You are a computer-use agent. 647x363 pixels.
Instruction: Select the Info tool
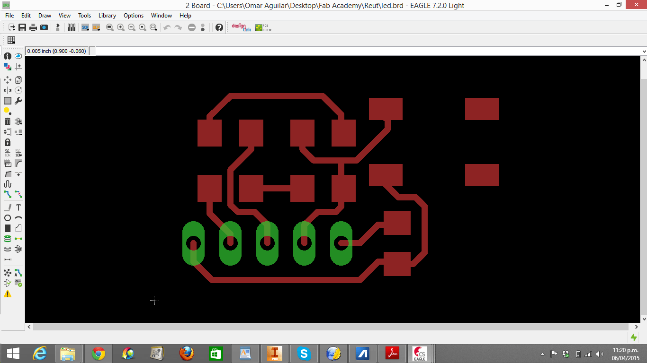pyautogui.click(x=8, y=56)
